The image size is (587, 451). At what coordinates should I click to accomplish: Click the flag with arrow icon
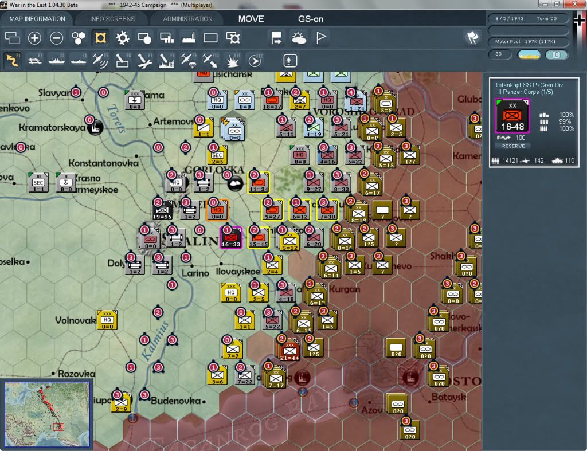coord(277,38)
